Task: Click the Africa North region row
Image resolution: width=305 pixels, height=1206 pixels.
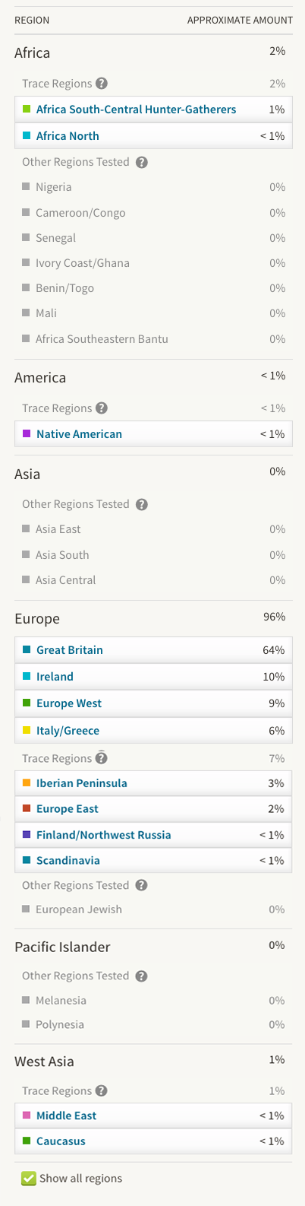Action: pos(153,135)
